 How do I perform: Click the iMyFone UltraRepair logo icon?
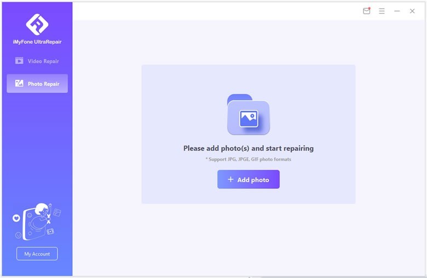(x=37, y=24)
